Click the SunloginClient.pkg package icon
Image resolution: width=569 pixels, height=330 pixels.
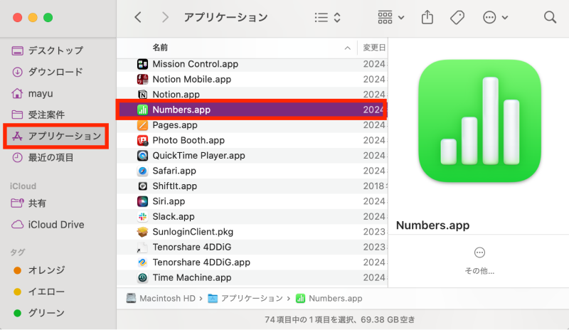(143, 232)
